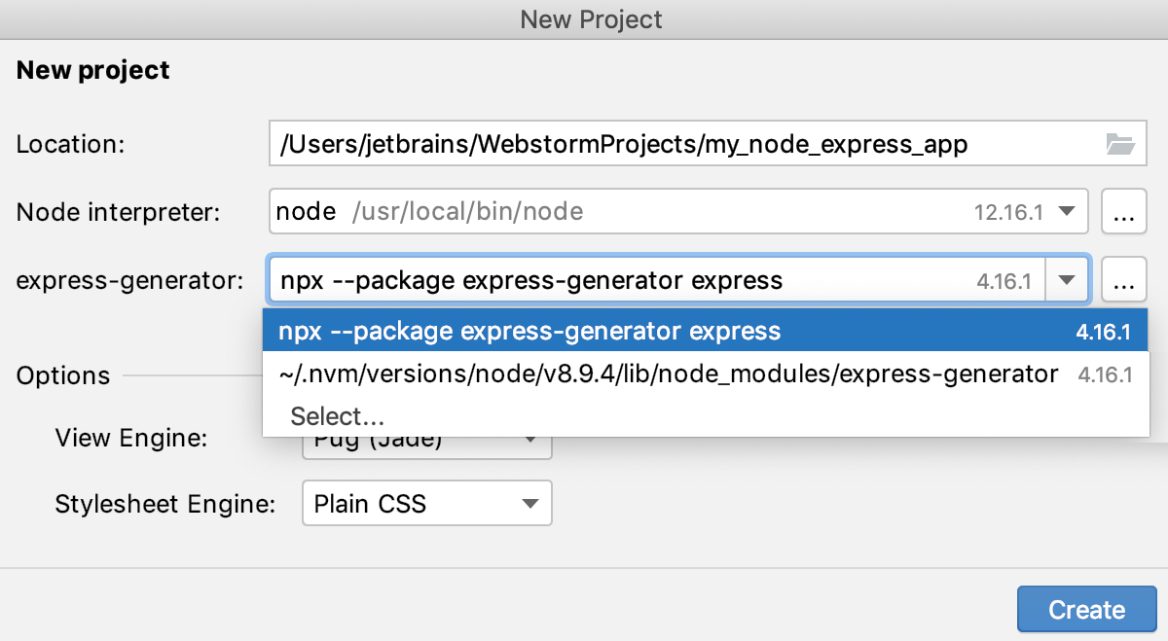
Task: Click the 'express-generator:' label
Action: coord(130,281)
